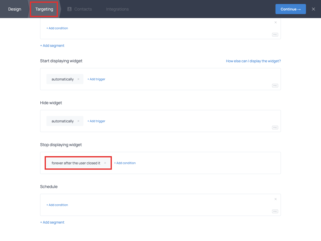This screenshot has height=241, width=321.
Task: Click the PRO badge in Start displaying widget box
Action: click(x=275, y=86)
